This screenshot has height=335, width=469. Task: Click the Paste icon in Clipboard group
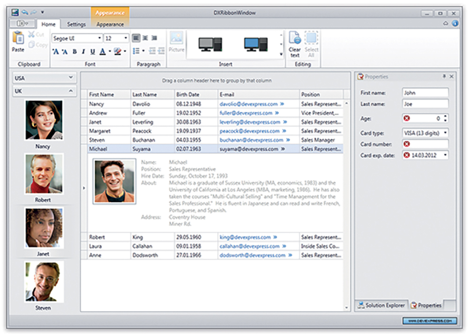click(x=18, y=38)
